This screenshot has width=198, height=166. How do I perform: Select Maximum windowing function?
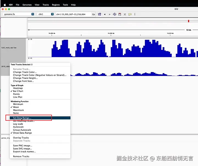point(40,110)
